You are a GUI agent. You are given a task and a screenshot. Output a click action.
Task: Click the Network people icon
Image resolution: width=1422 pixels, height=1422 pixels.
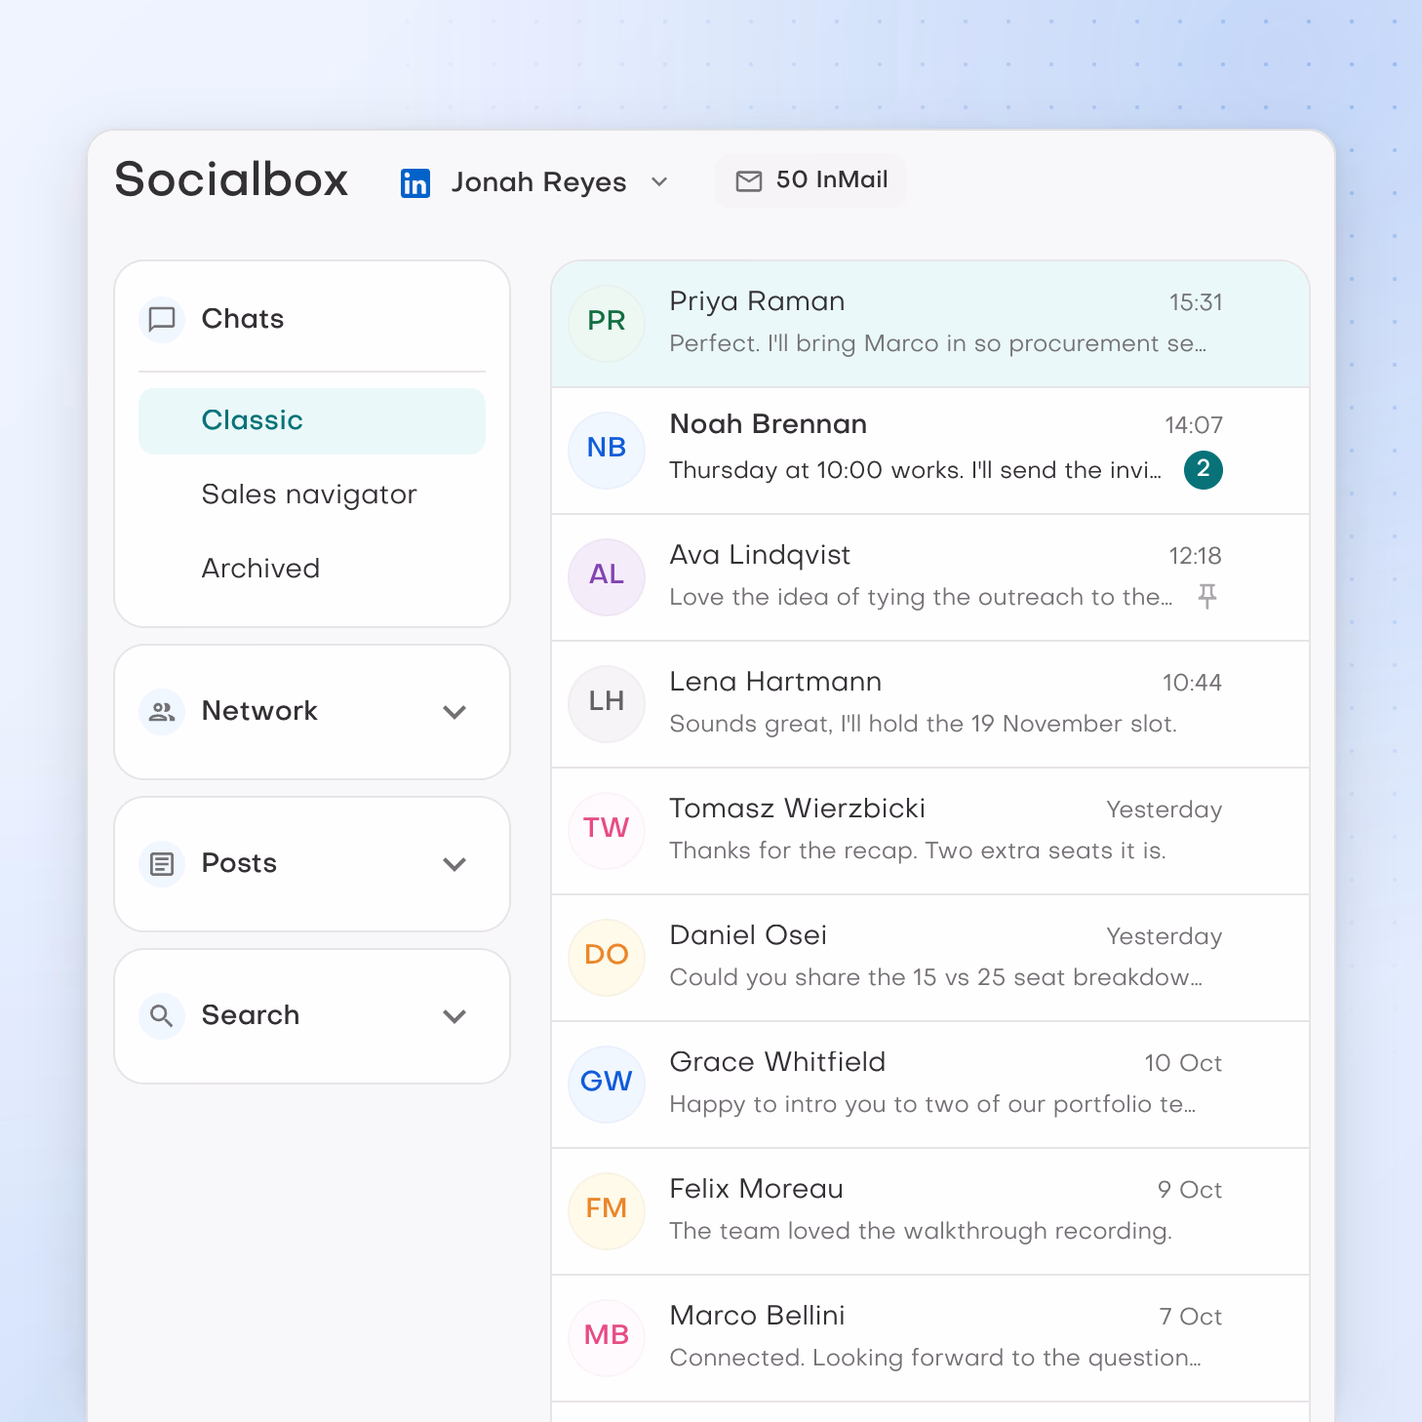tap(162, 711)
